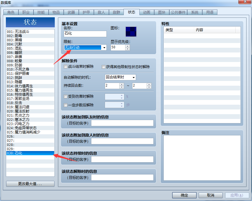Click the 确定 button
This screenshot has width=252, height=201.
(x=184, y=195)
